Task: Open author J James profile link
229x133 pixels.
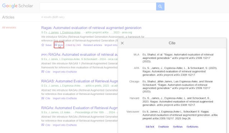Action: tap(53, 32)
